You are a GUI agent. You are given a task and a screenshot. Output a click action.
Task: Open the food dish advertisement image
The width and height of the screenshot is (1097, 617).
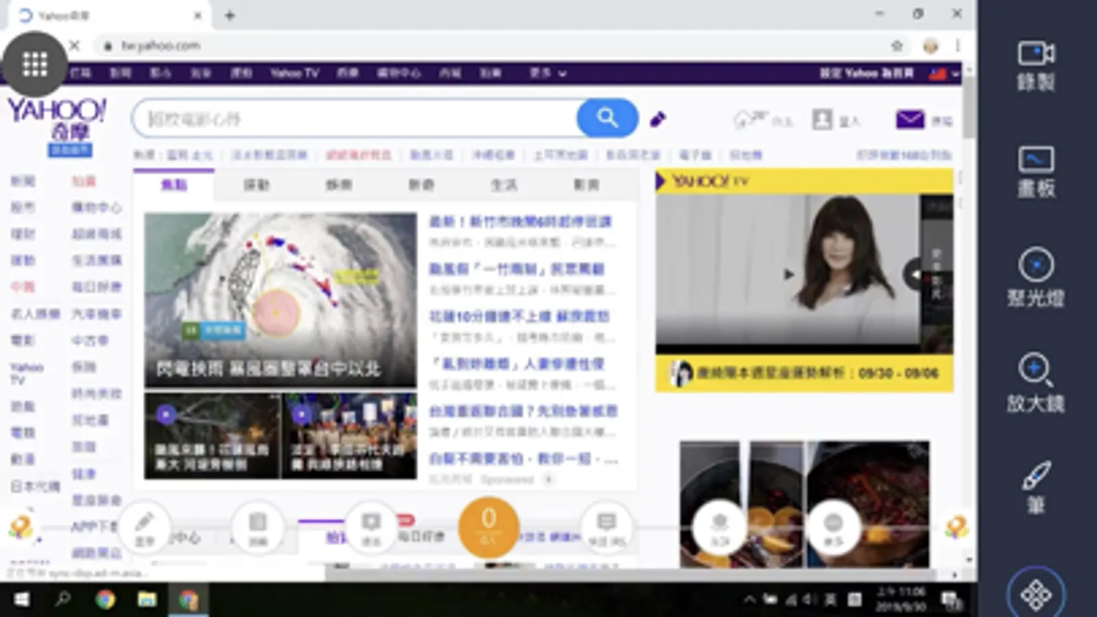pos(804,504)
